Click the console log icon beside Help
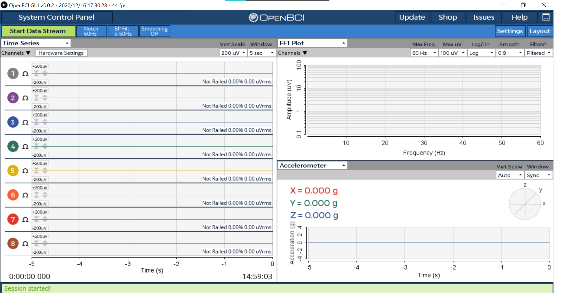This screenshot has height=306, width=563. pos(546,17)
